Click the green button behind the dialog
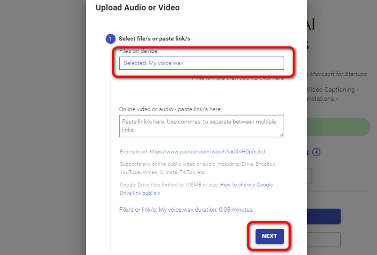This screenshot has width=377, height=255. pos(338,127)
